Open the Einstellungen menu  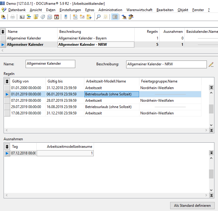coord(70,10)
